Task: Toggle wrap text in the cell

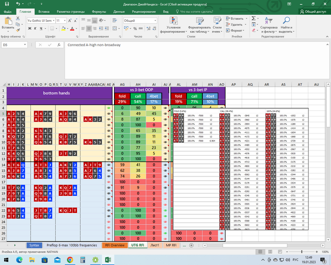Action: click(x=114, y=20)
